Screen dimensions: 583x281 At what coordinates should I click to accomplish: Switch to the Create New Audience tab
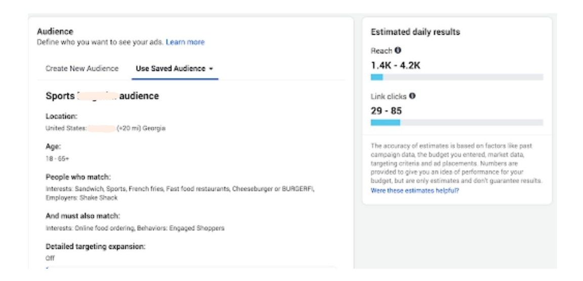[x=82, y=68]
